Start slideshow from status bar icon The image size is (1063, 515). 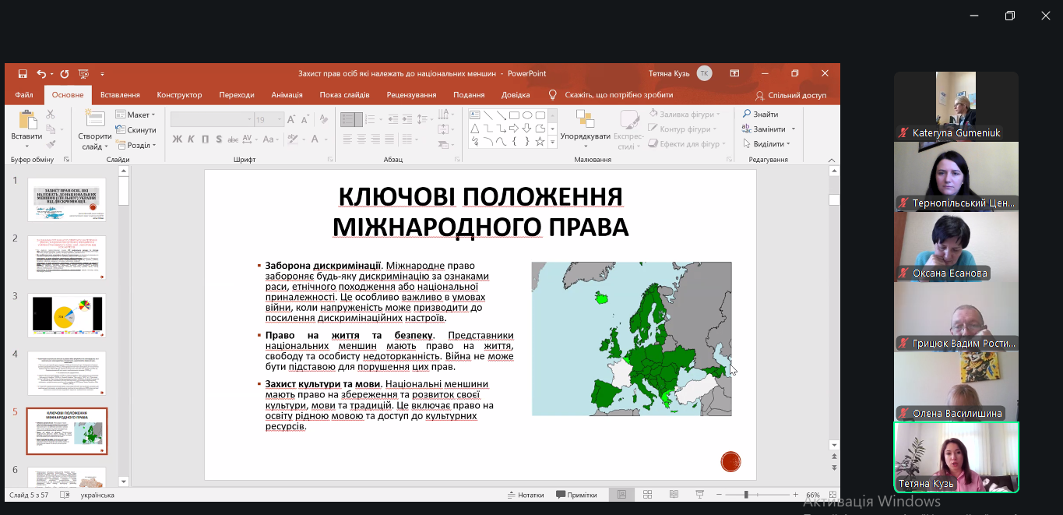point(700,495)
